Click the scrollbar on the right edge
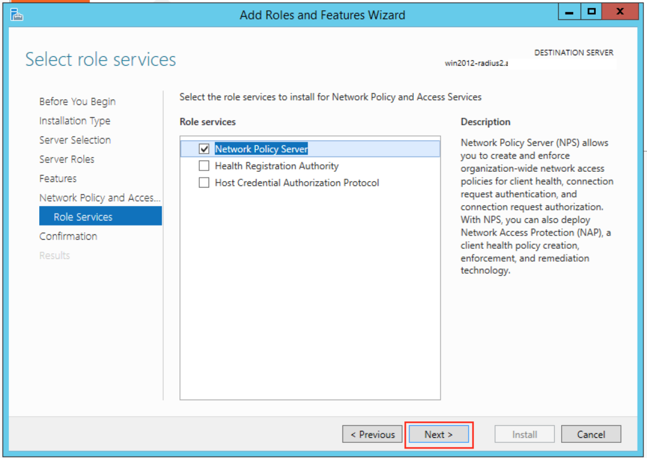This screenshot has height=458, width=647. 644,253
